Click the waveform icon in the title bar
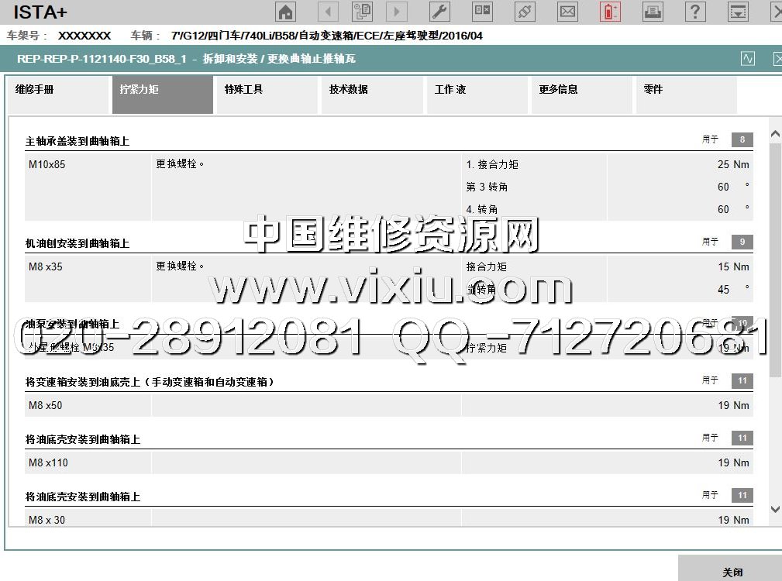The height and width of the screenshot is (581, 782). coord(748,59)
